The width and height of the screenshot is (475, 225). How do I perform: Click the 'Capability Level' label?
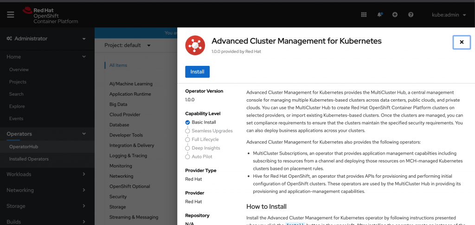[203, 114]
